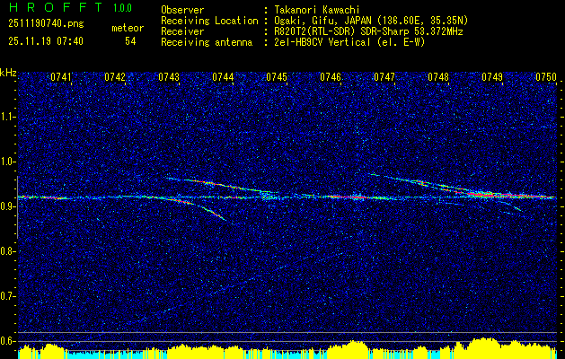The width and height of the screenshot is (565, 359).
Task: Click the 0750 time marker
Action: (546, 77)
